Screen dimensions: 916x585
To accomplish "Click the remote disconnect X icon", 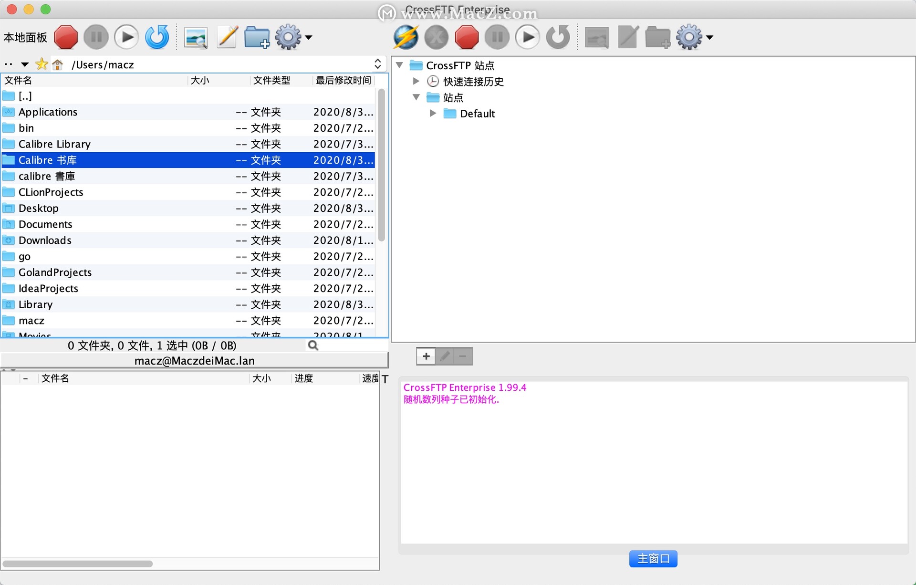I will (436, 37).
